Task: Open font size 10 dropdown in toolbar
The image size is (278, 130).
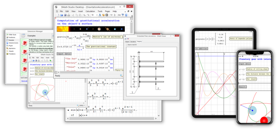Action: click(x=97, y=15)
